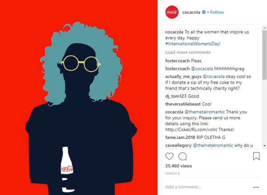
Task: Open the three-dot more options menu
Action: (256, 187)
